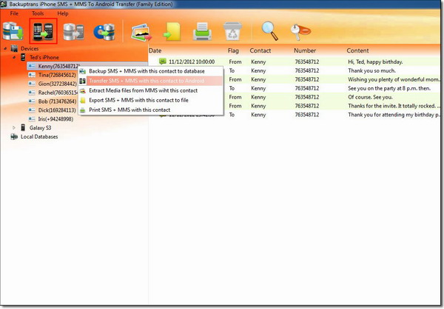Select Tina(726845612) contact in tree
The image size is (444, 309).
click(57, 75)
